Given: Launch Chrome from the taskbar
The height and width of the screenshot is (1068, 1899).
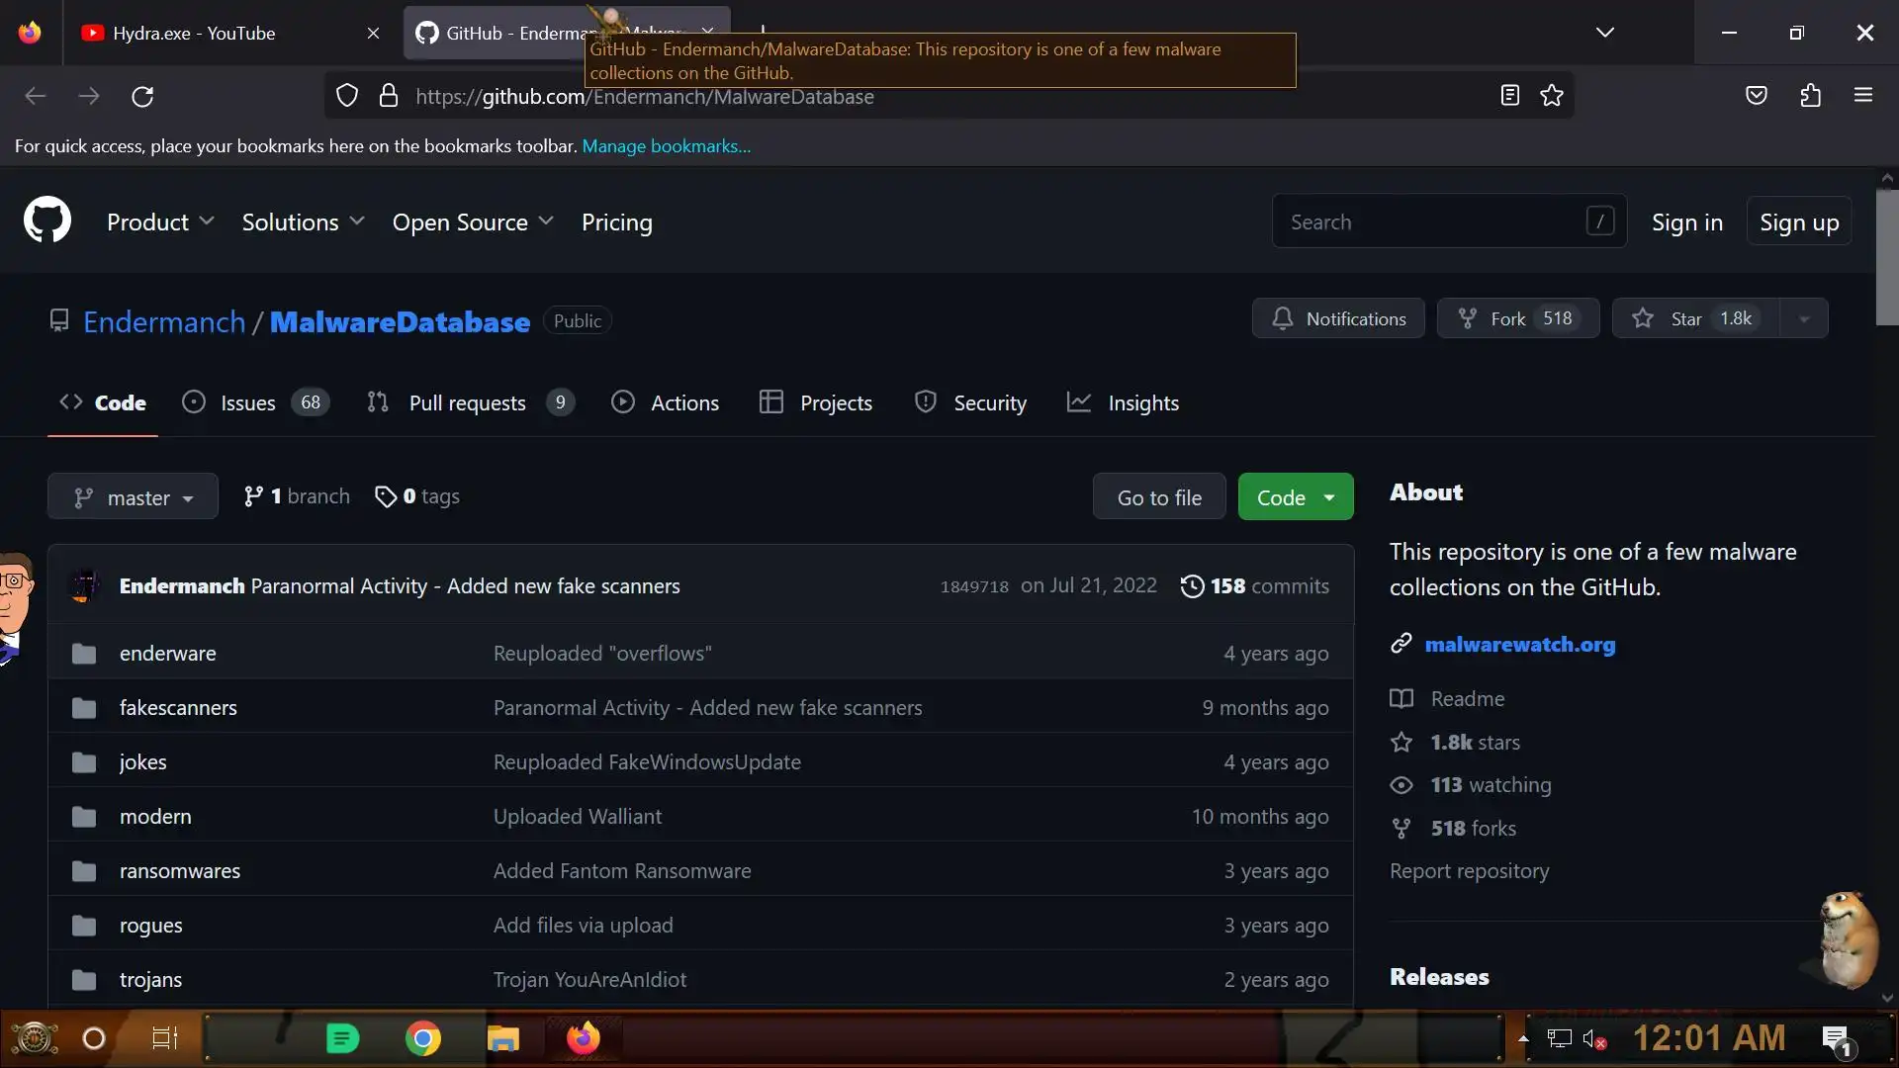Looking at the screenshot, I should click(x=423, y=1038).
